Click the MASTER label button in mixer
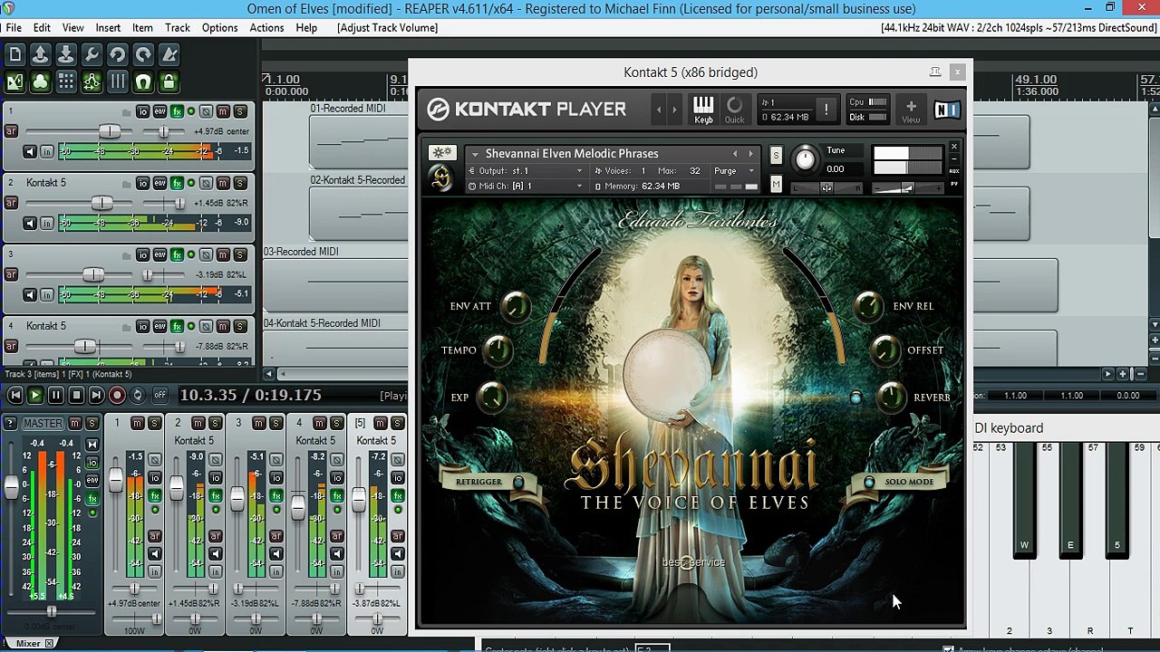This screenshot has width=1160, height=652. pos(43,423)
